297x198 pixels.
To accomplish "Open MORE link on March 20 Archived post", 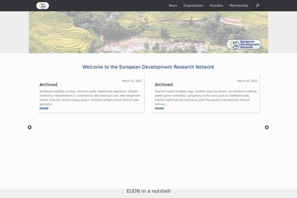I will click(159, 108).
